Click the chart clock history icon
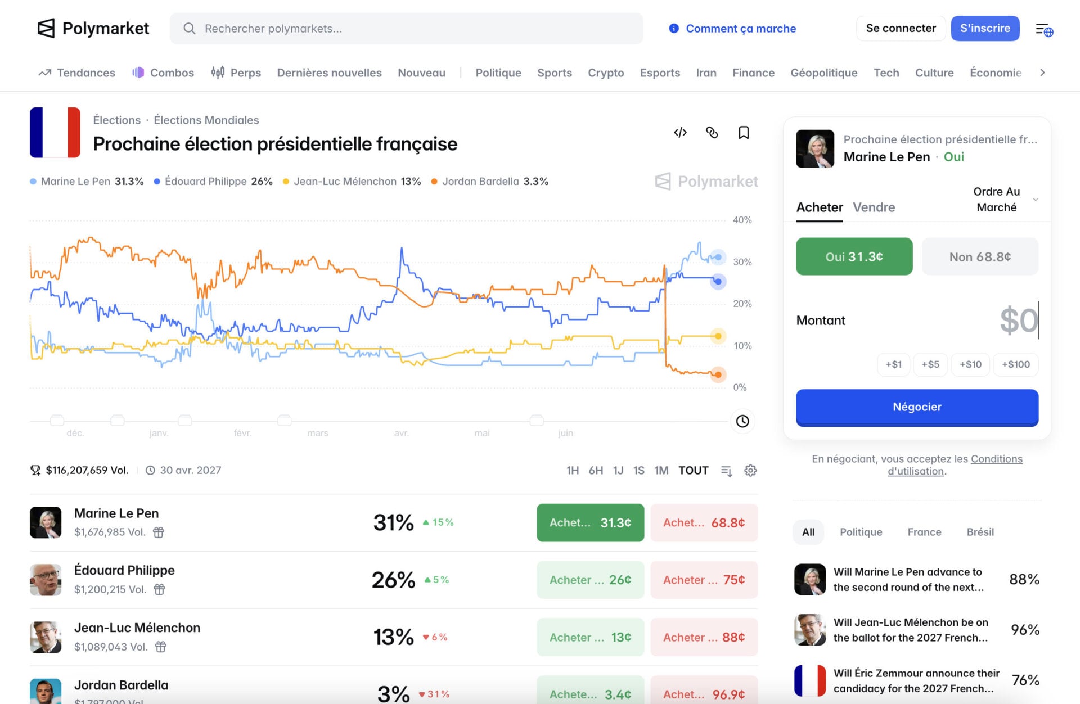This screenshot has width=1080, height=704. click(742, 421)
